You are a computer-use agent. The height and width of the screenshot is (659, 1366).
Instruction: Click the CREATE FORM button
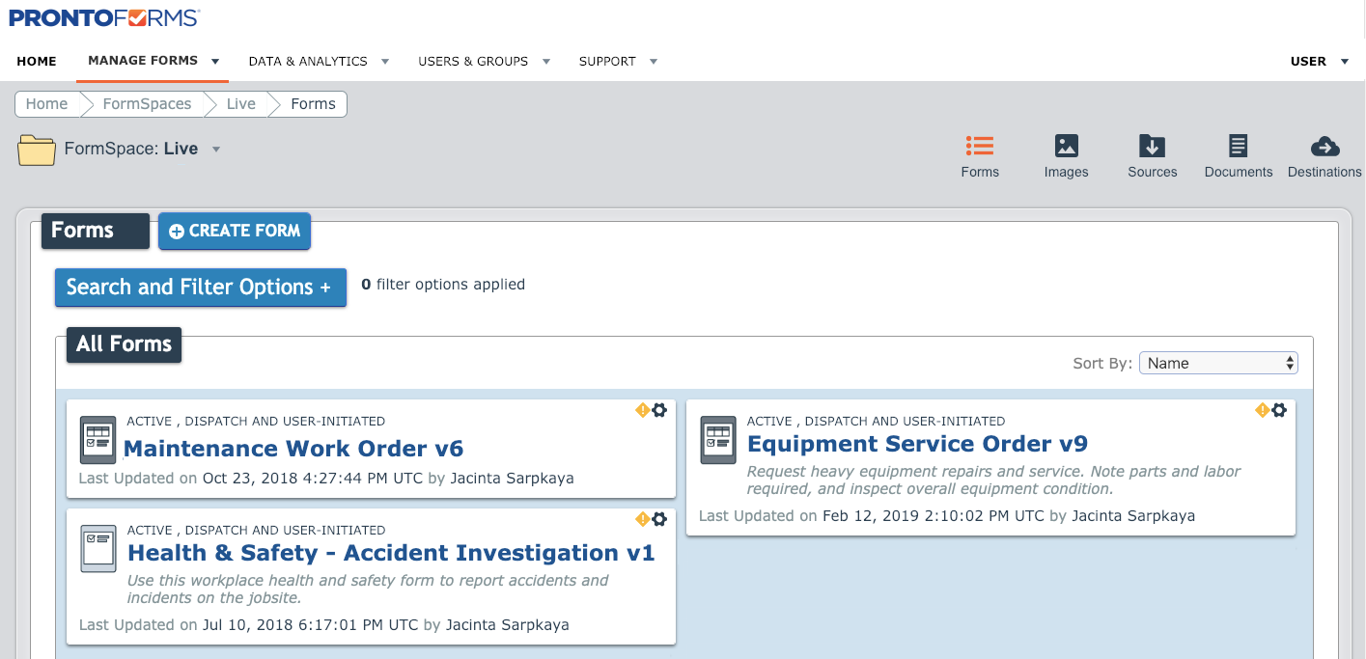[x=234, y=231]
